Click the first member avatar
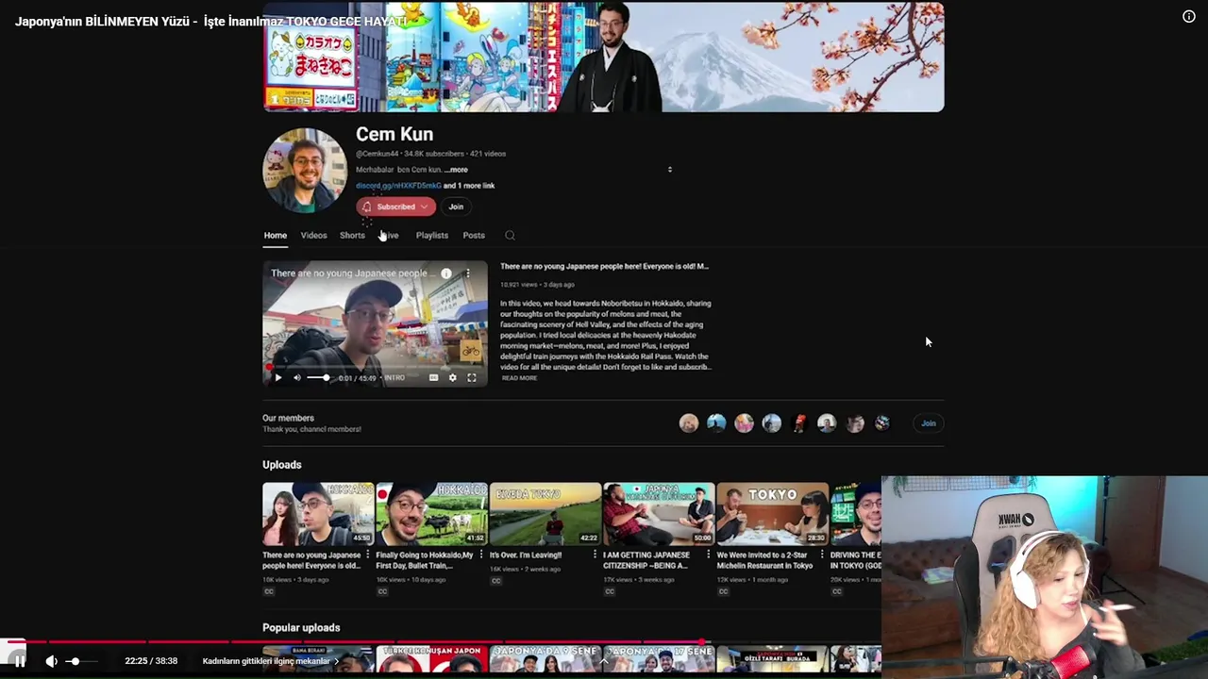Image resolution: width=1208 pixels, height=679 pixels. click(x=689, y=423)
